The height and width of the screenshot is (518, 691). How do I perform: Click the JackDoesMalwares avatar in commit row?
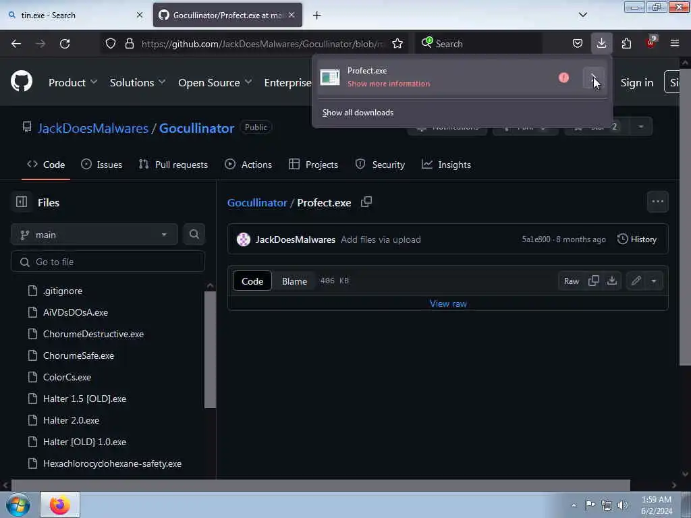[243, 239]
